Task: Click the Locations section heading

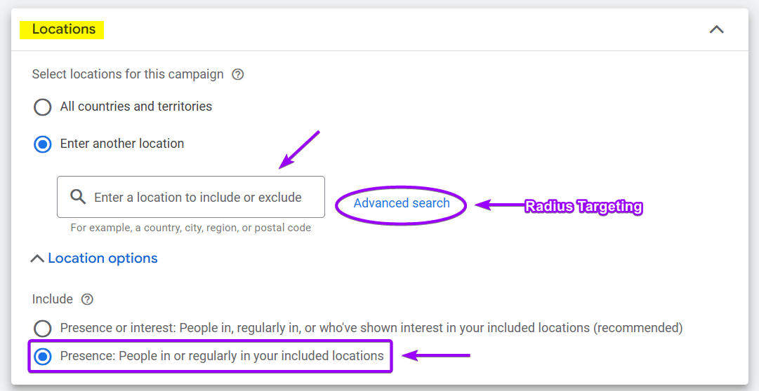Action: click(64, 29)
